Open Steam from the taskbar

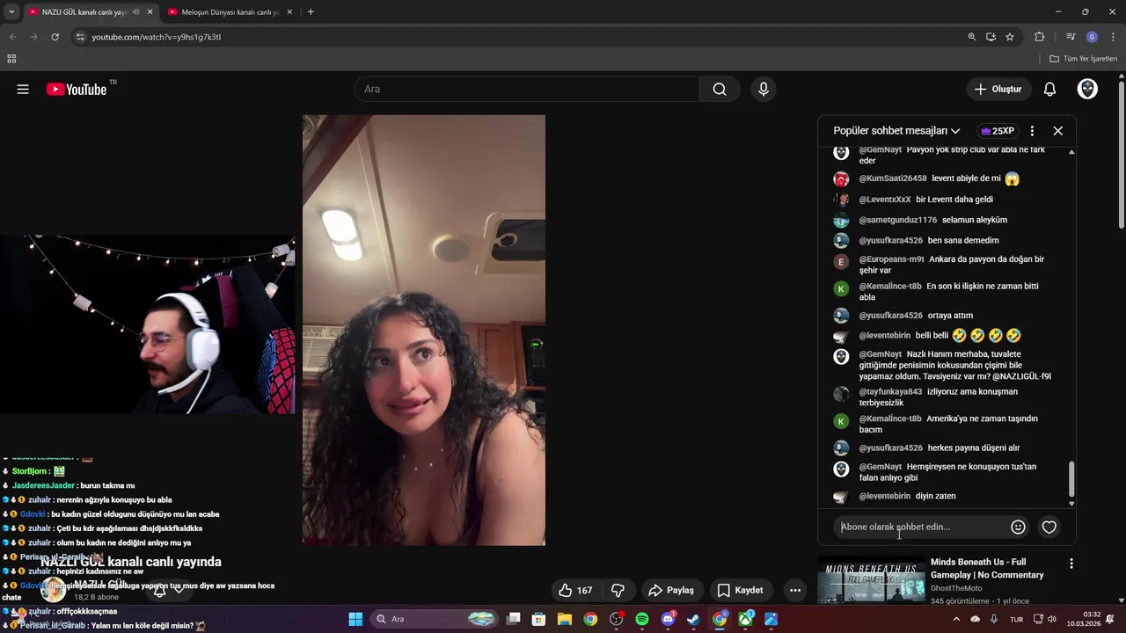coord(694,619)
